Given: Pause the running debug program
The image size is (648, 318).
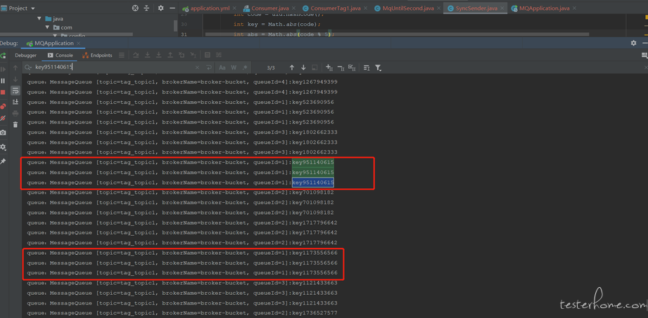Looking at the screenshot, I should pos(4,81).
